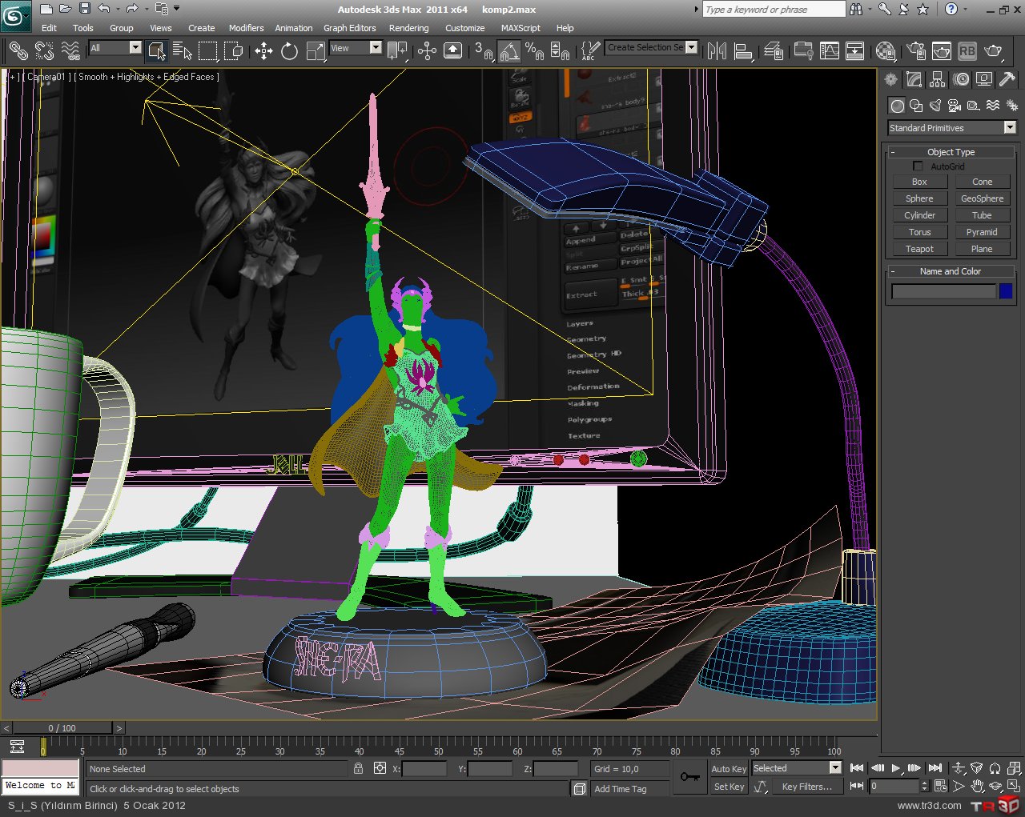
Task: Click the Select and Link tool
Action: [18, 51]
